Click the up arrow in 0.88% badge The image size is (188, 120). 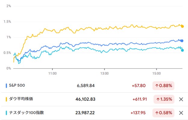pyautogui.click(x=157, y=86)
